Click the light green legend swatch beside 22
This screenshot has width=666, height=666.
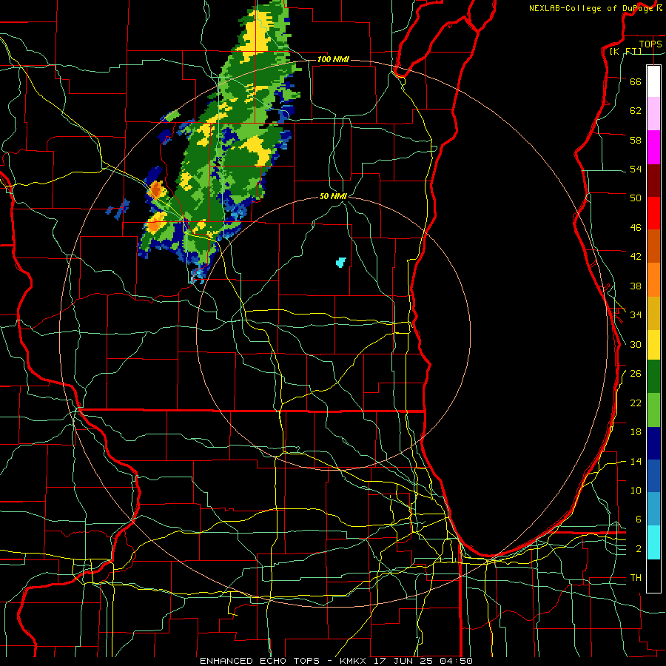(653, 410)
